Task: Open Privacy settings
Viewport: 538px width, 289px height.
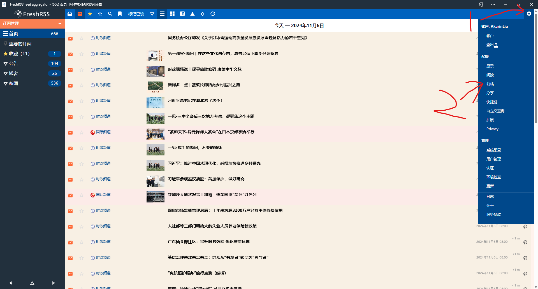Action: pos(492,129)
